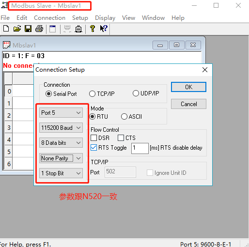
Task: Click the Cancel button
Action: (188, 104)
